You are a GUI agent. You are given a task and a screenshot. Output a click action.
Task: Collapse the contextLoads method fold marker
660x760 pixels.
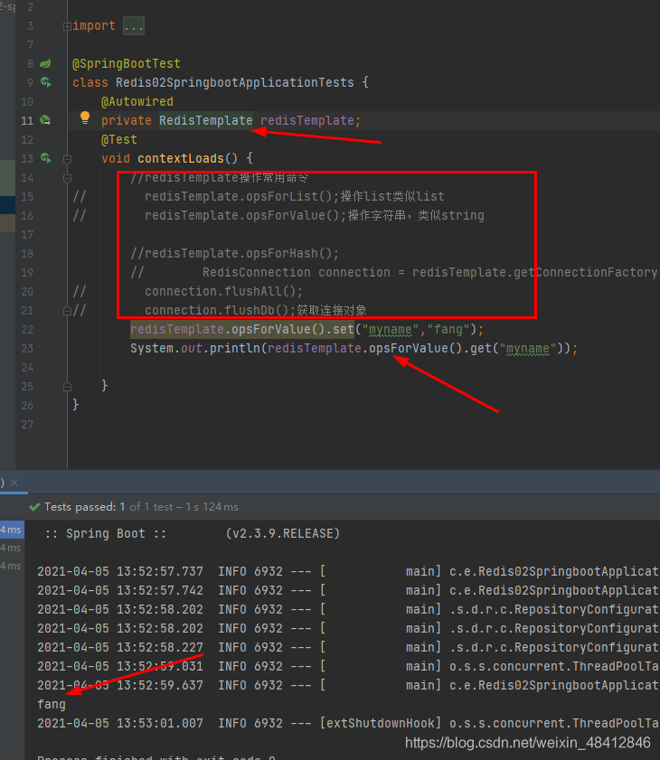pyautogui.click(x=68, y=159)
